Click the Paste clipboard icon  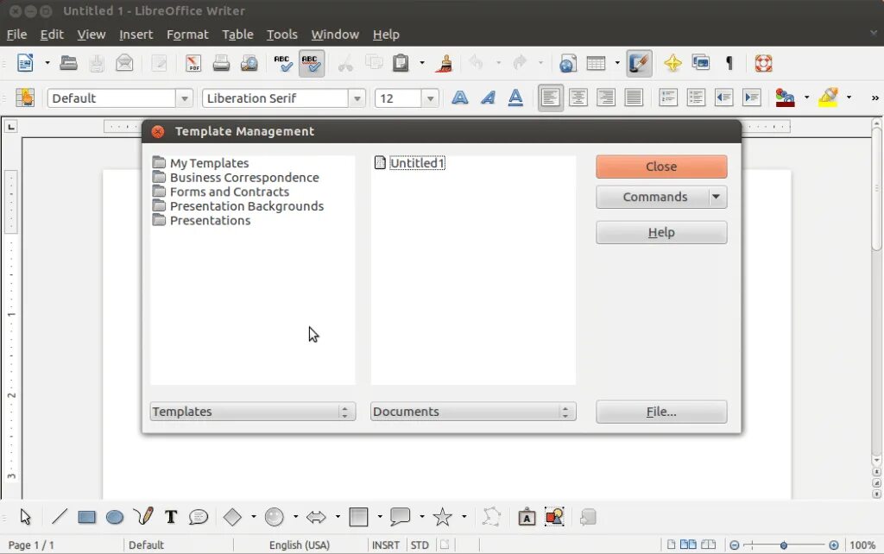click(x=401, y=63)
